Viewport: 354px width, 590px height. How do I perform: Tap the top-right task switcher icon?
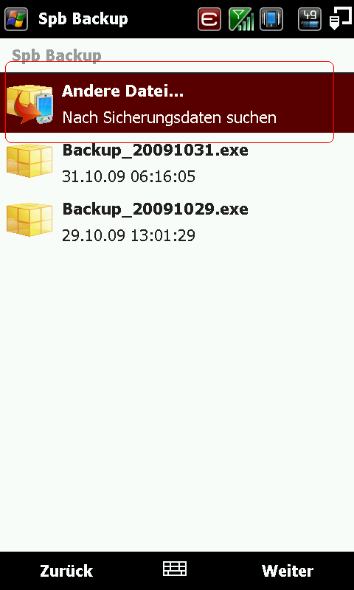(x=340, y=19)
